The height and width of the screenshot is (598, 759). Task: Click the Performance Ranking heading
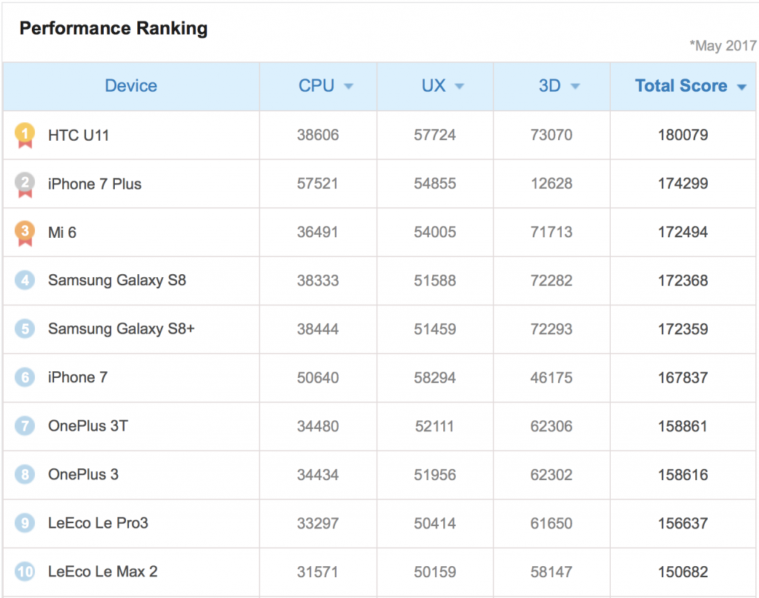(x=113, y=29)
